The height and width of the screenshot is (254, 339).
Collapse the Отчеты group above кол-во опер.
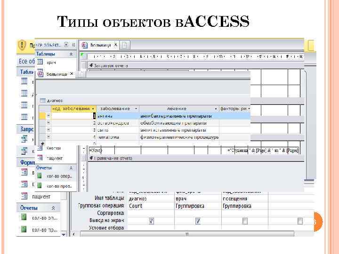pyautogui.click(x=71, y=167)
